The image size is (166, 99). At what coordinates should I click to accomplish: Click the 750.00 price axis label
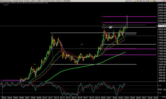click(x=162, y=75)
